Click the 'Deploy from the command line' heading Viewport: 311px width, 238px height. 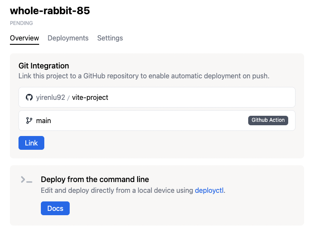tap(95, 179)
